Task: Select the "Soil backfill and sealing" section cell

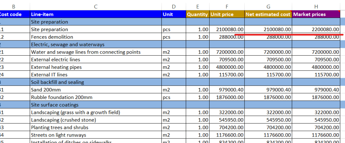Action: coord(95,82)
